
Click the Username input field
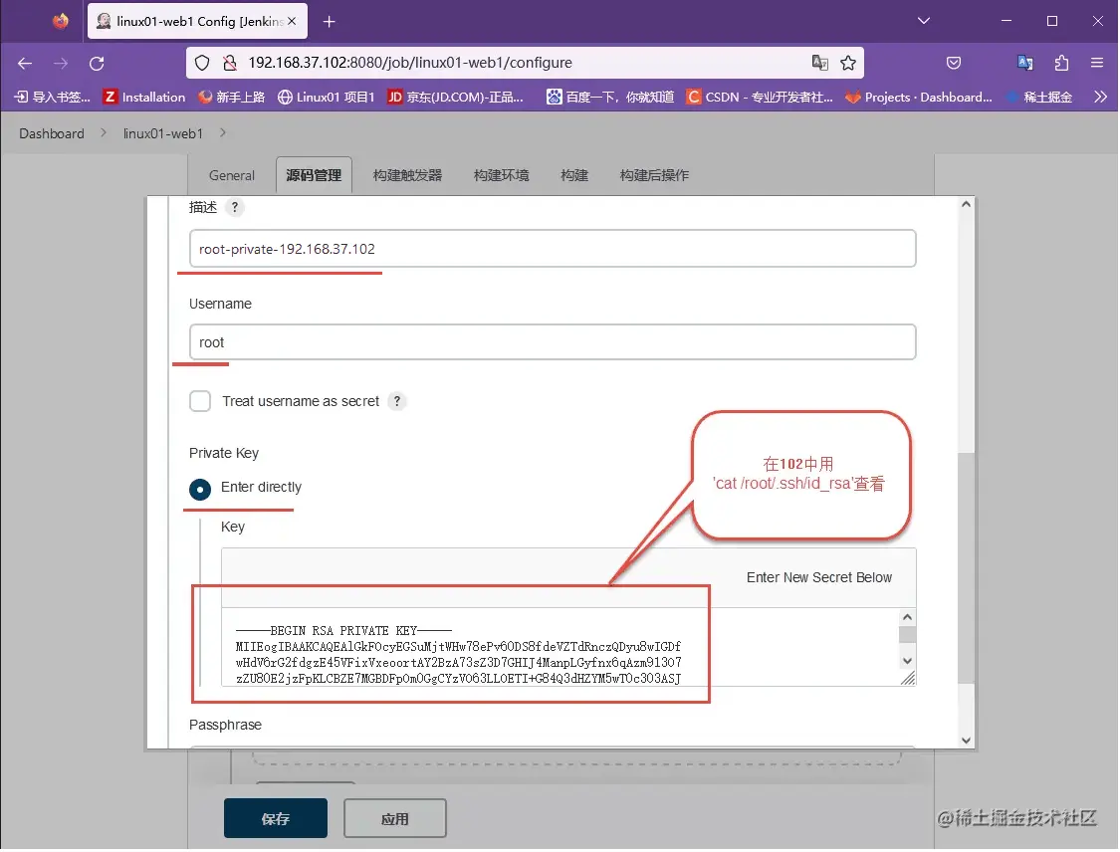(553, 342)
